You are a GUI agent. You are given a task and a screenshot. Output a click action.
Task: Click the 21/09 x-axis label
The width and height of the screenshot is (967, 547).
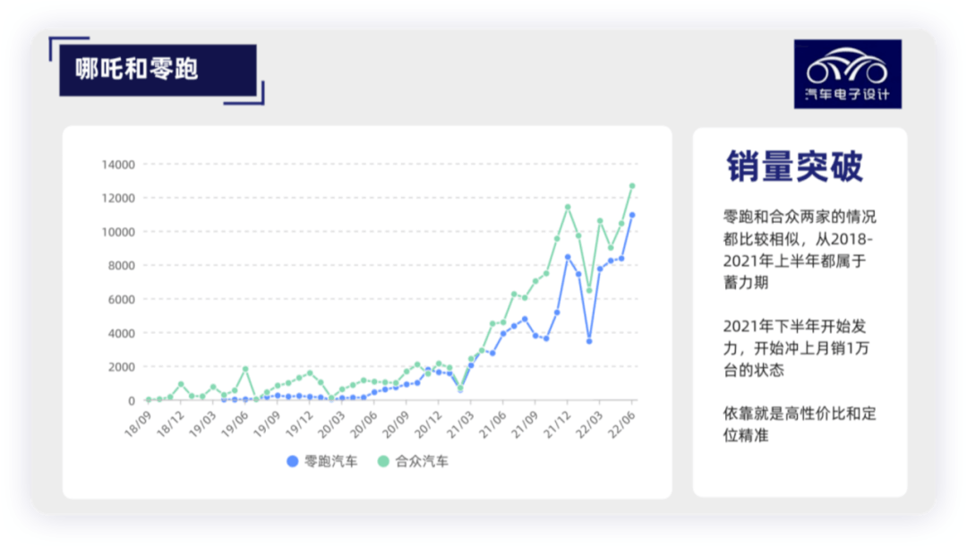tap(525, 424)
